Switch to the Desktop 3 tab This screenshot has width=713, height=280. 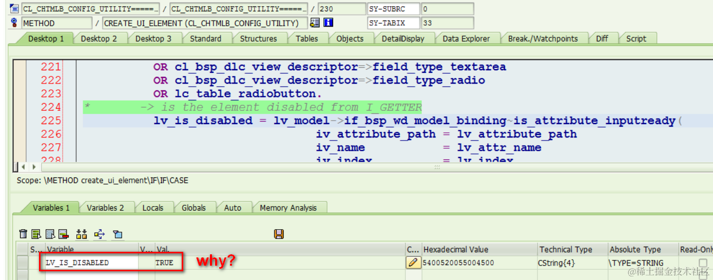pos(153,38)
